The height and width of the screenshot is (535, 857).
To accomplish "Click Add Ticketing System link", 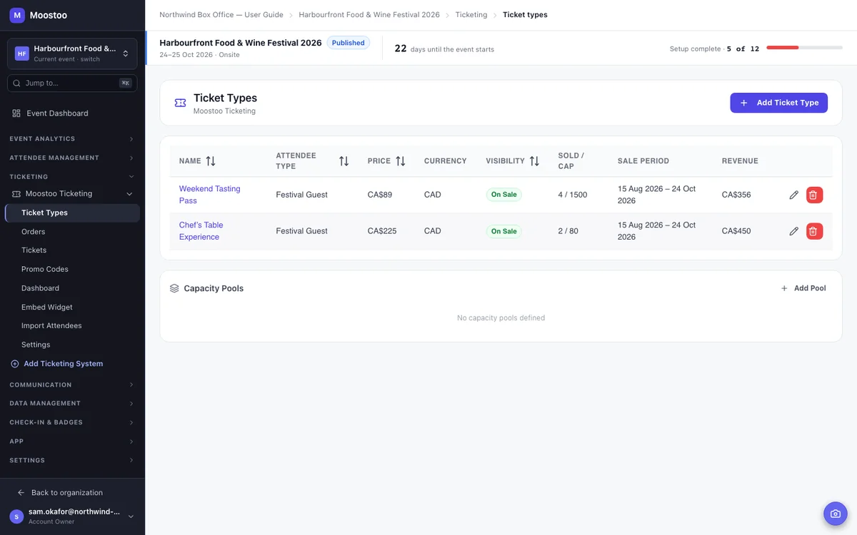I will pos(63,364).
